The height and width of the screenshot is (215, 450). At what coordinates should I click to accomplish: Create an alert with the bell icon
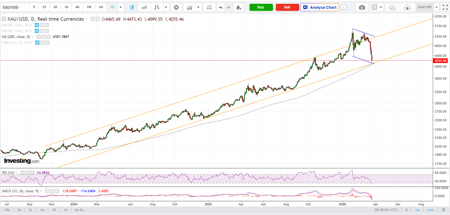tap(238, 7)
